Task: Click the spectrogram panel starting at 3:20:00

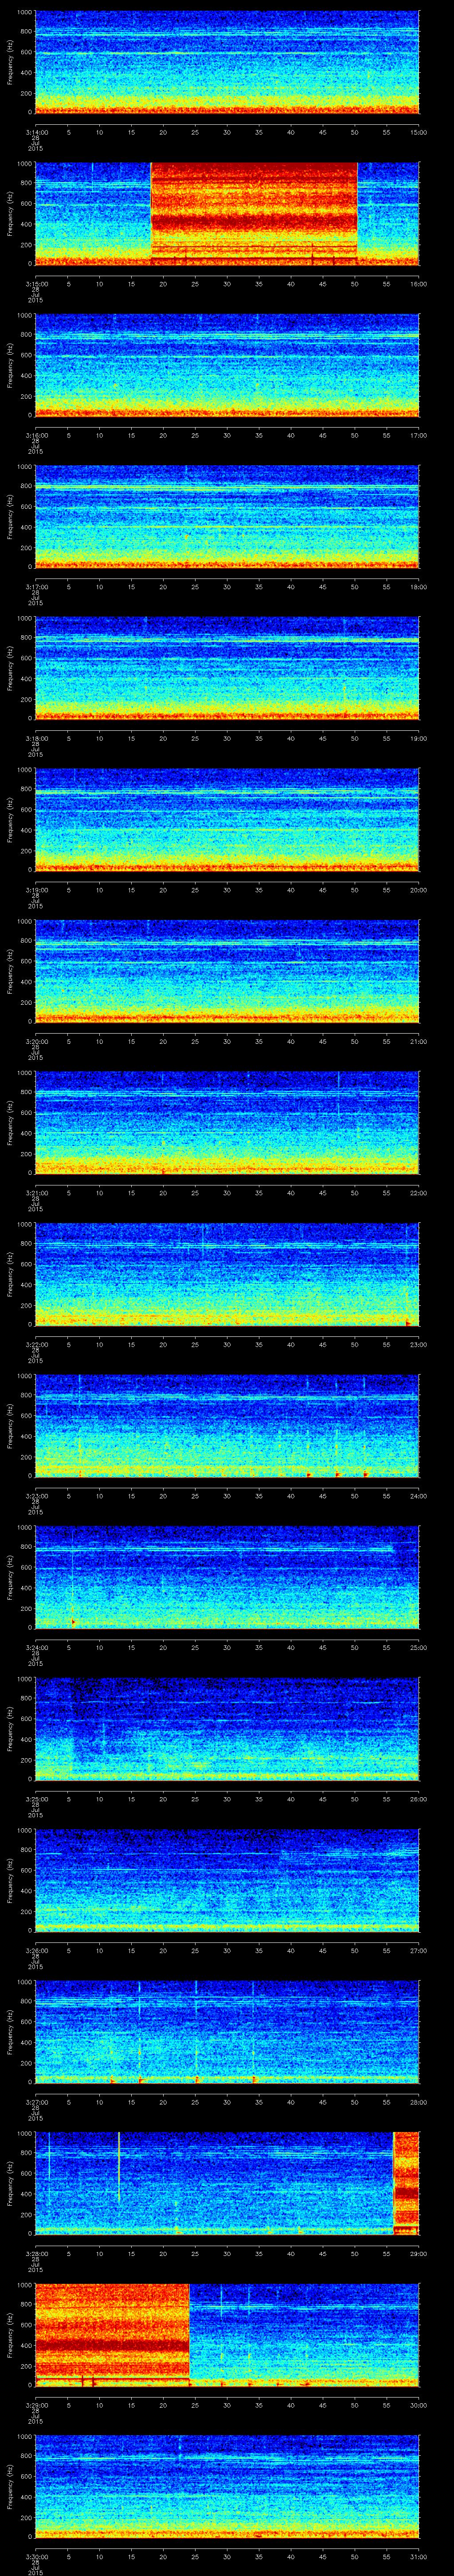Action: tap(227, 971)
